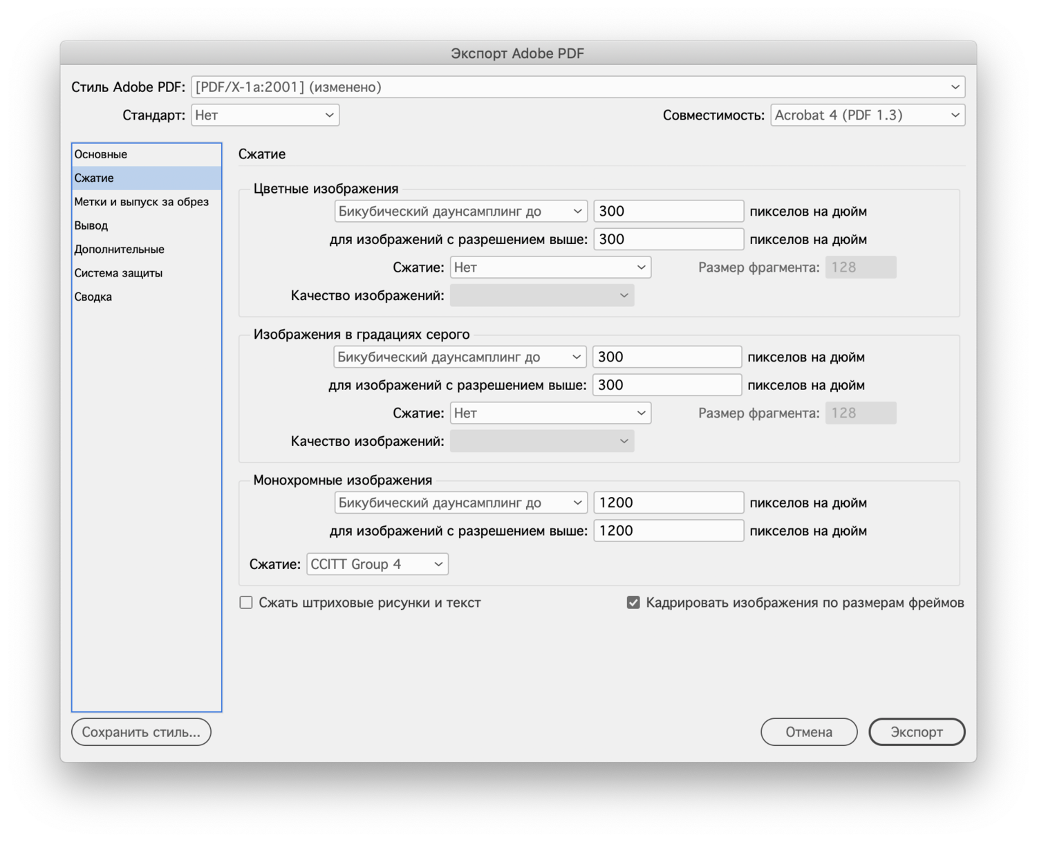1037x842 pixels.
Task: Click color images downsample resolution field
Action: pyautogui.click(x=669, y=212)
